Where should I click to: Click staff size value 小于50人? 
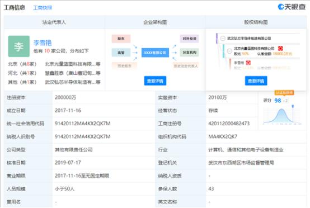(x=65, y=188)
